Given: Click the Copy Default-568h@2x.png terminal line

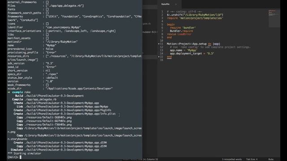Looking at the screenshot, I should coord(44,117).
